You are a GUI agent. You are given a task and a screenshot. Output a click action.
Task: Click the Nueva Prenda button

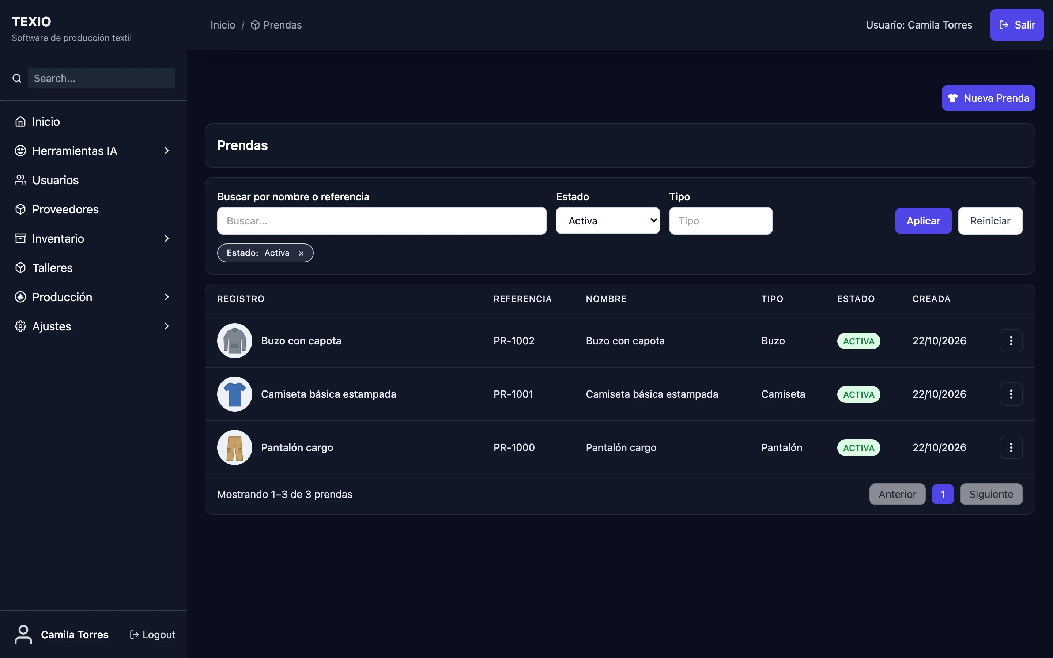click(988, 98)
